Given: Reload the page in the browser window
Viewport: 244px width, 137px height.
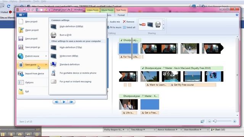Looking at the screenshot, I should pos(8,6).
